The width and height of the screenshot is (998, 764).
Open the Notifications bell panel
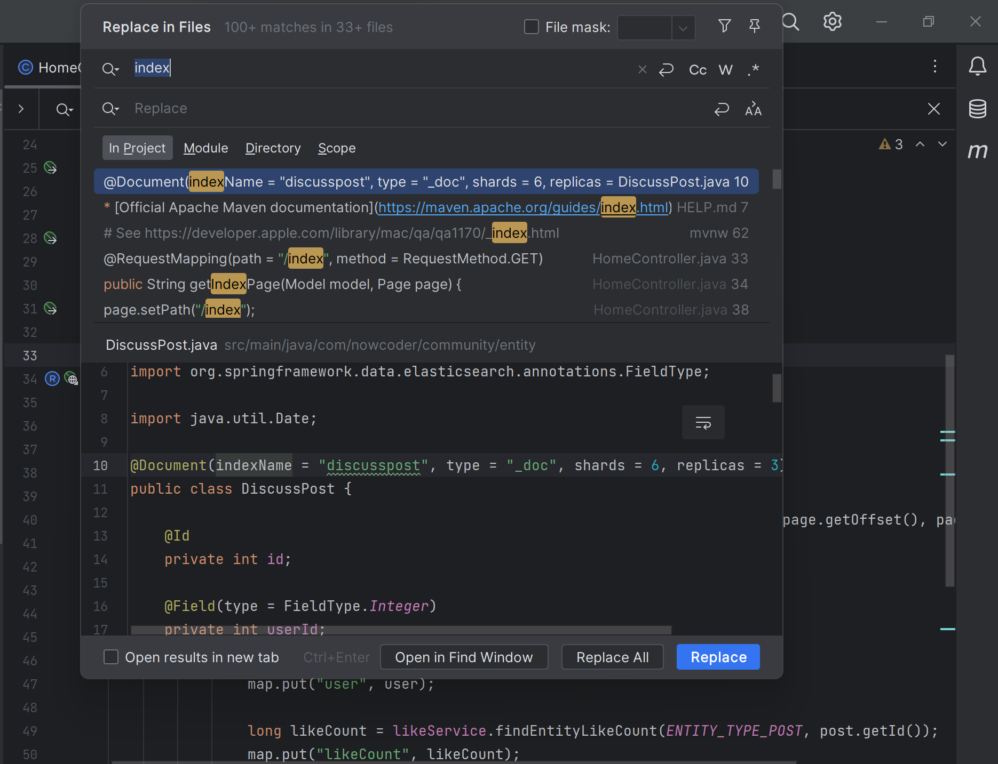[x=977, y=66]
